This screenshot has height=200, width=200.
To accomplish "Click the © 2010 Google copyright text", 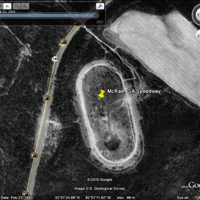I will [x=99, y=180].
